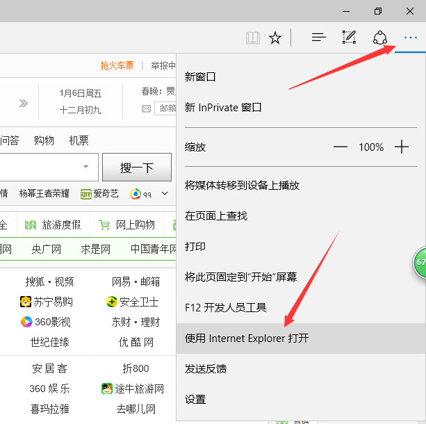The height and width of the screenshot is (424, 426).
Task: Open 喜玛拉雅 link
Action: [x=50, y=409]
